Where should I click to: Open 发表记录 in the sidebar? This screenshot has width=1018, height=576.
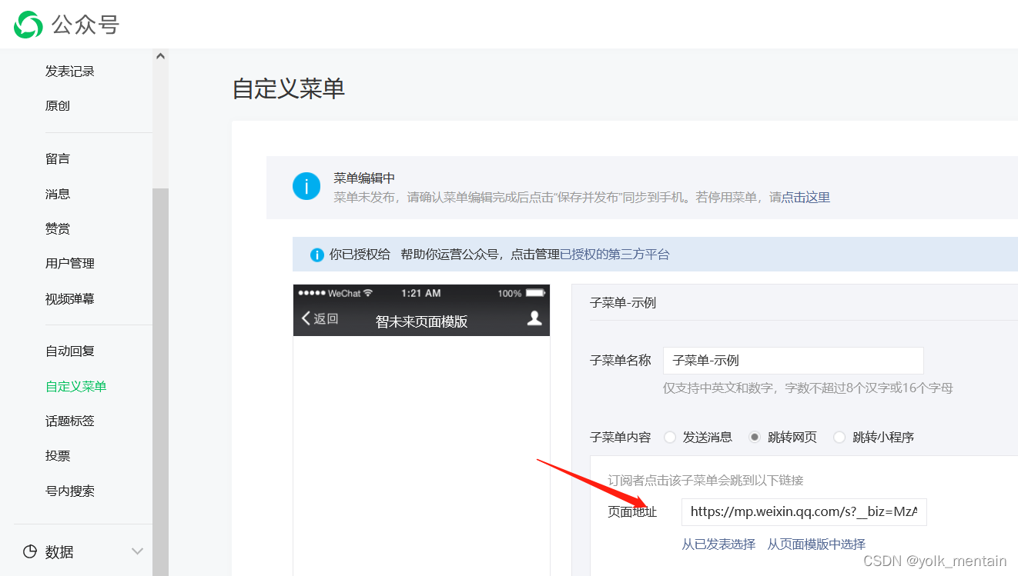click(x=70, y=71)
